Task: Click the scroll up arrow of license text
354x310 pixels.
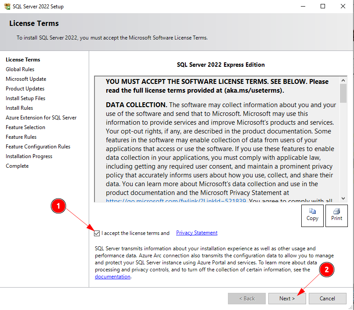Action: (343, 80)
